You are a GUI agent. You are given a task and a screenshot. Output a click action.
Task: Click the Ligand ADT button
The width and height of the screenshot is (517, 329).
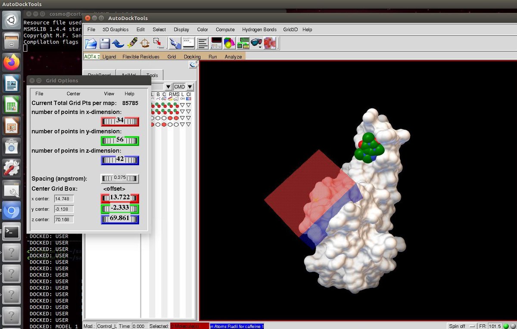click(x=109, y=56)
